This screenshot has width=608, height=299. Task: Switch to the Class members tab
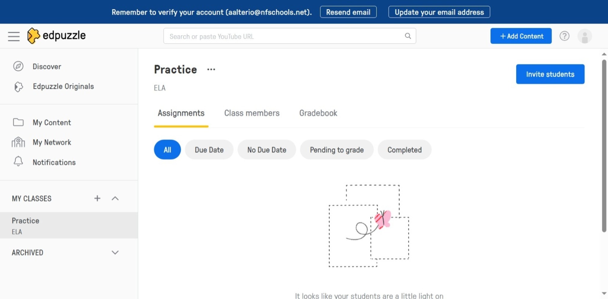252,113
